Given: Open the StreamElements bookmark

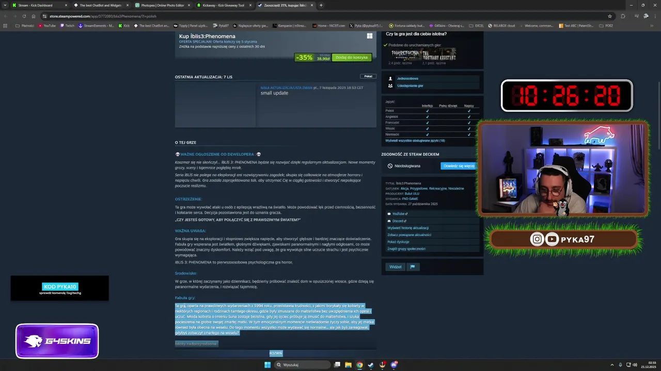Looking at the screenshot, I should [96, 26].
